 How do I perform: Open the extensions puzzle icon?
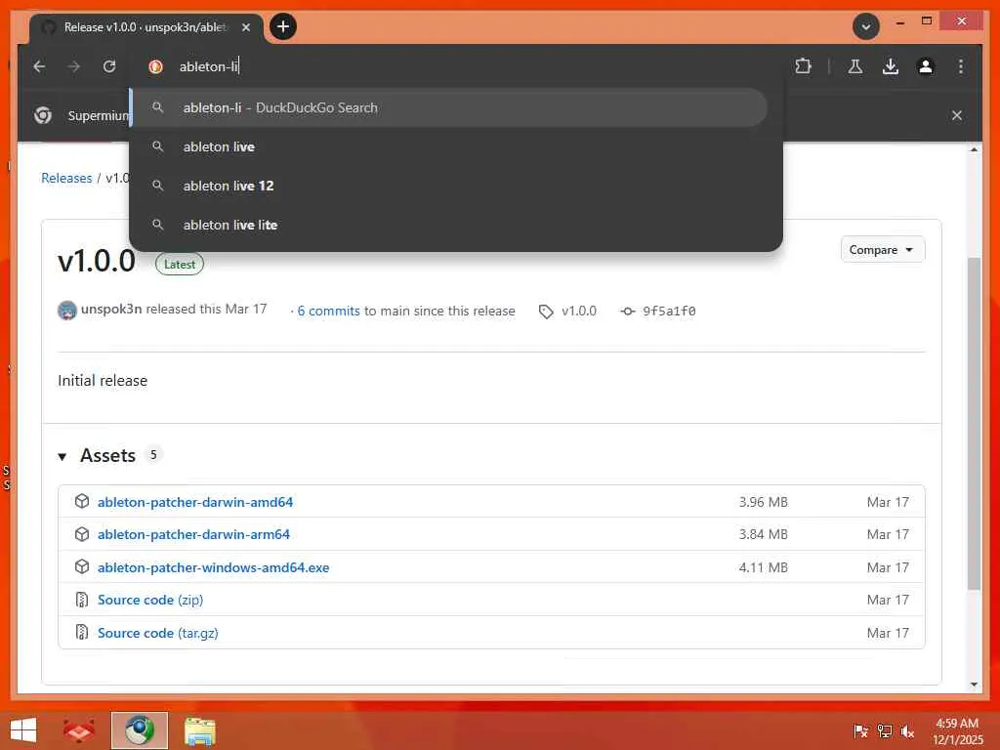(x=803, y=66)
